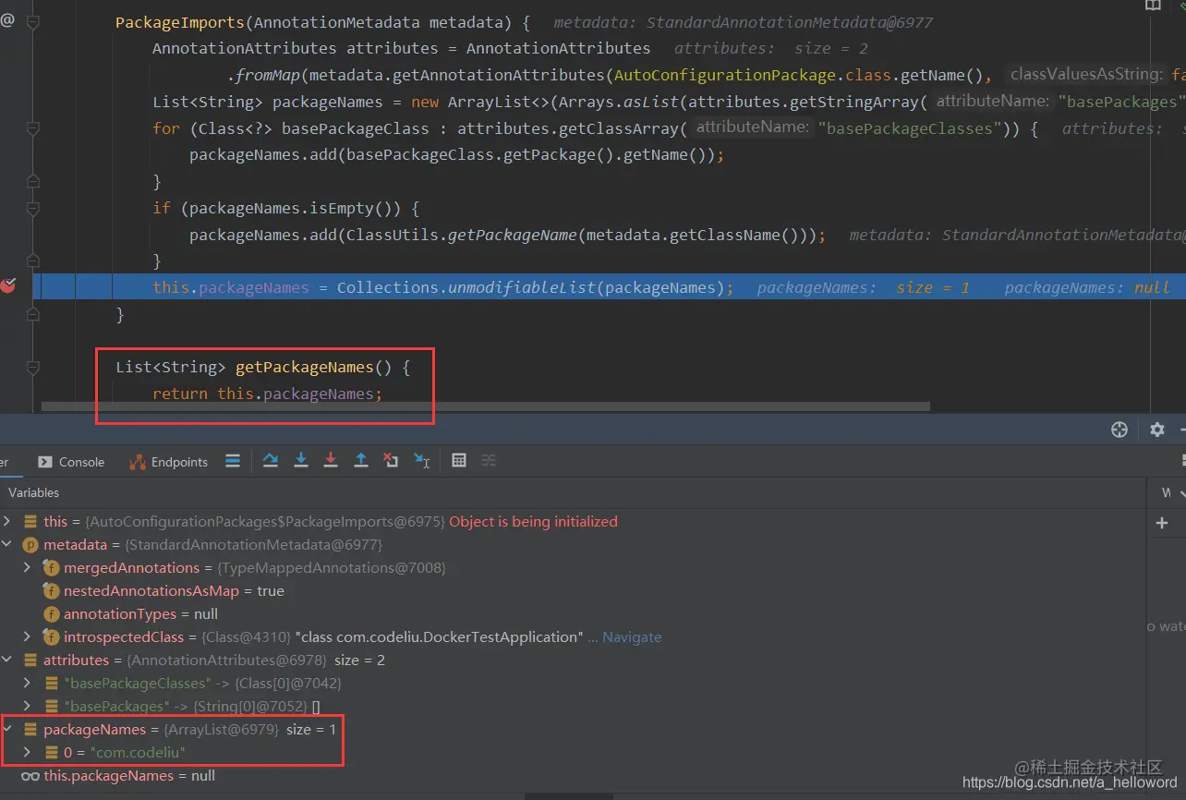Open the debug panel settings gear
This screenshot has height=800, width=1186.
(1157, 430)
